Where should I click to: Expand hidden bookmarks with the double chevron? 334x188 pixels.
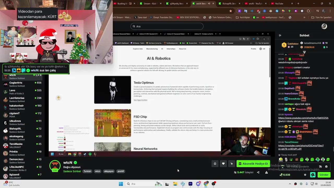coord(304,17)
